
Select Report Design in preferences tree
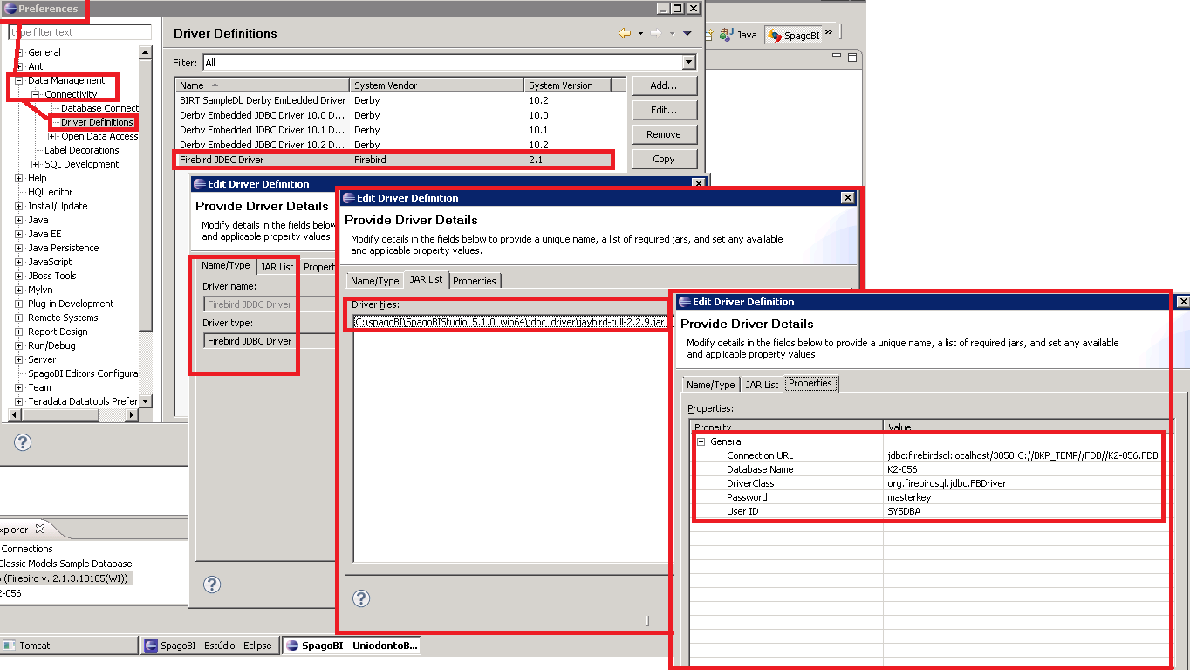click(58, 332)
